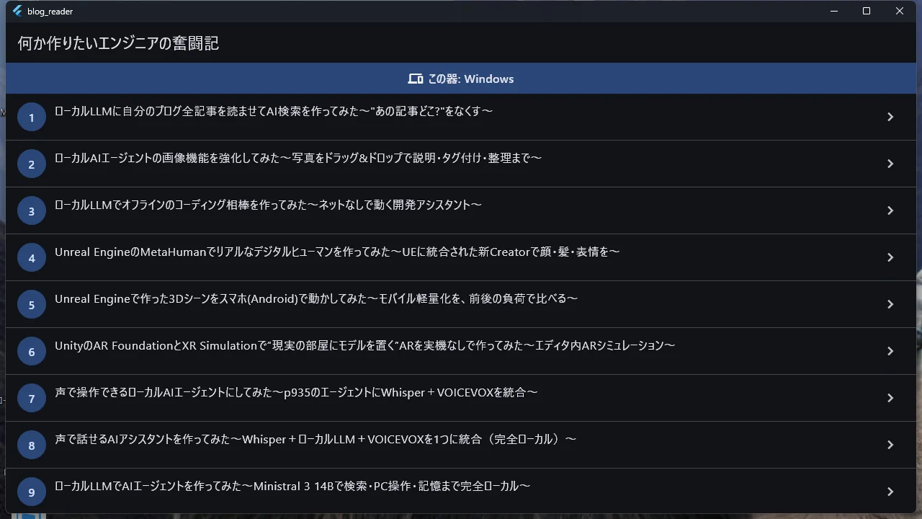Screen dimensions: 922x519
Task: Select number badge 8 for 声で話せるAIアシスタント
Action: [x=32, y=445]
